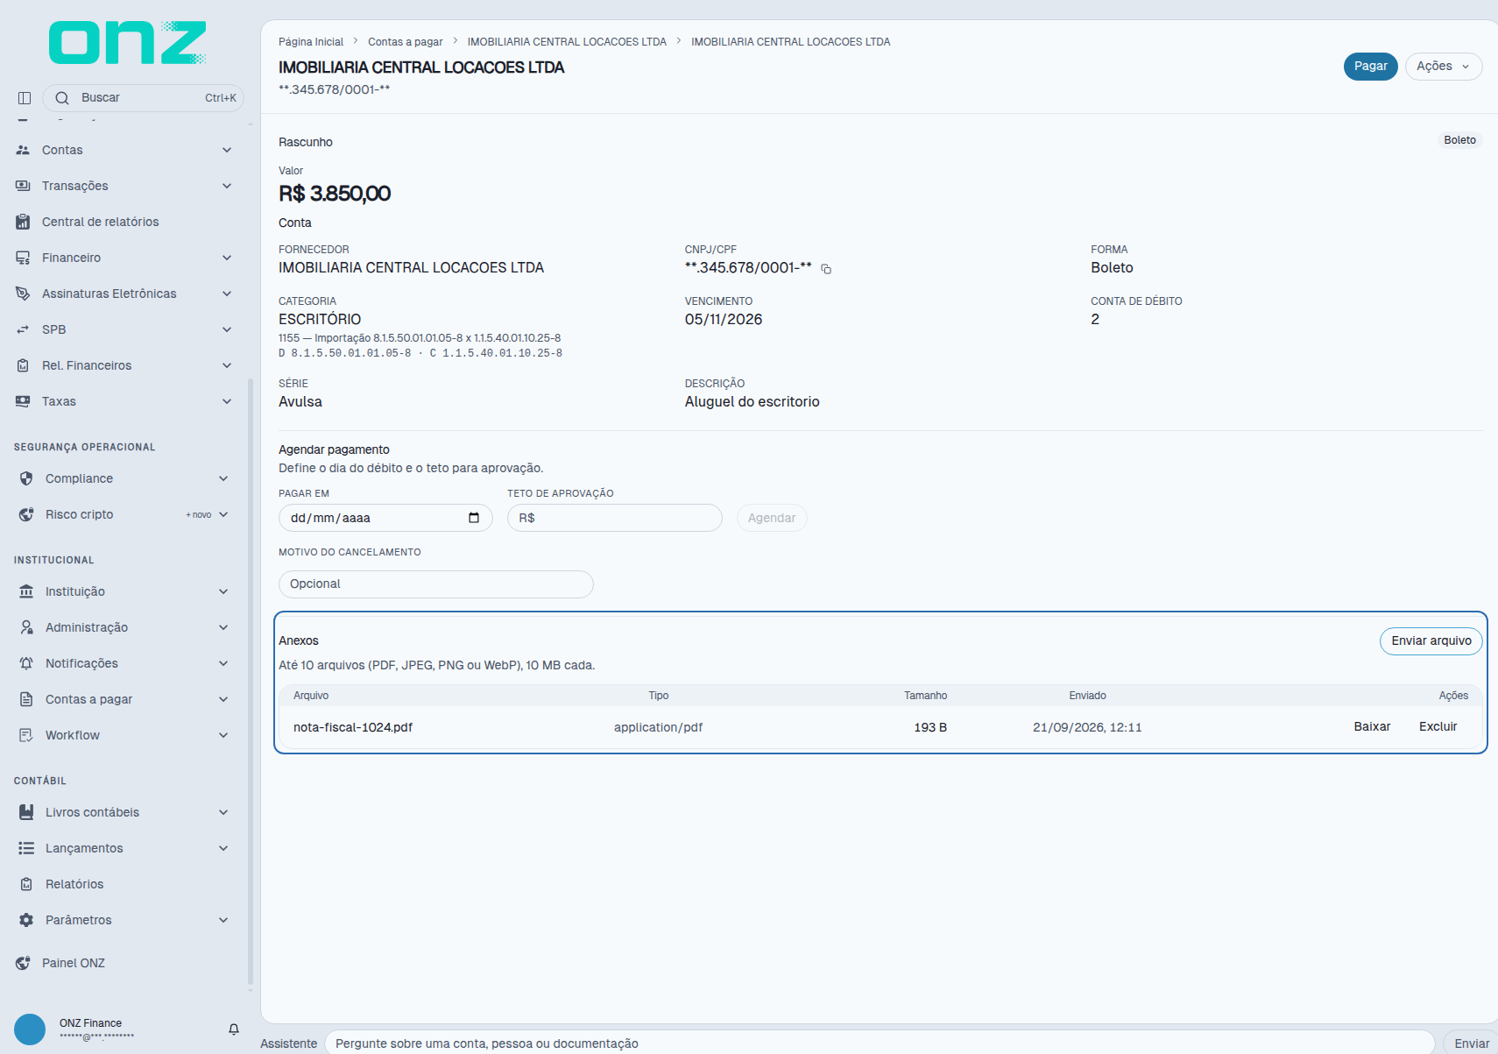Expand the Financeiro menu chevron
1498x1054 pixels.
pyautogui.click(x=227, y=258)
